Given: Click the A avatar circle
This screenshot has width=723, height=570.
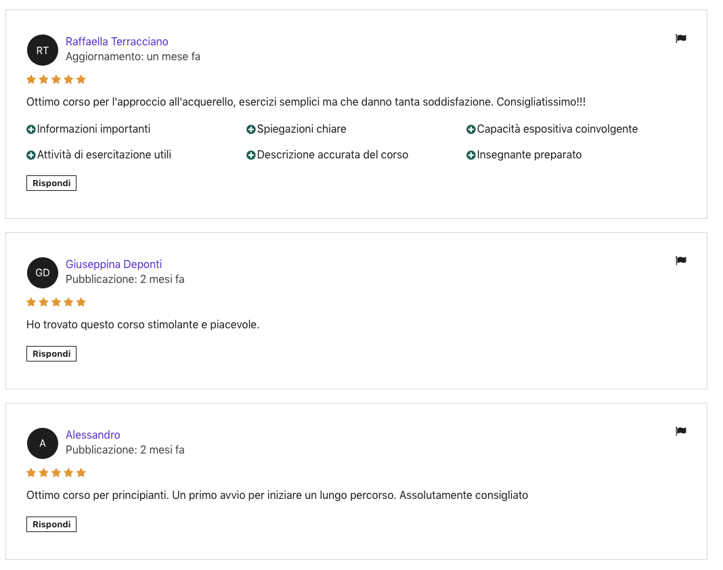Looking at the screenshot, I should [43, 443].
